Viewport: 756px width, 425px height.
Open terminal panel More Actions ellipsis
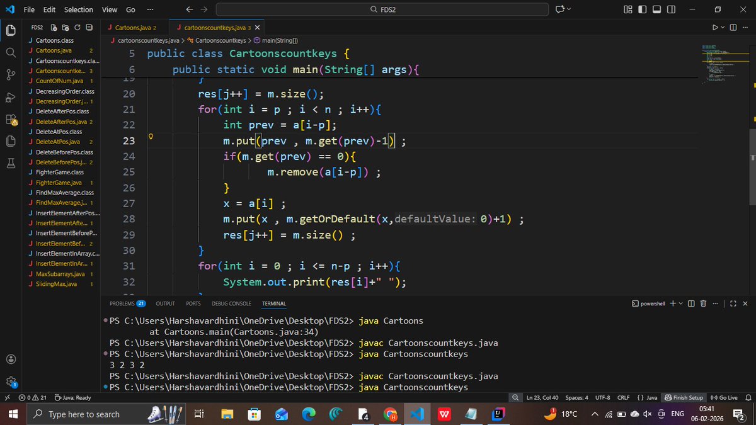(x=714, y=303)
